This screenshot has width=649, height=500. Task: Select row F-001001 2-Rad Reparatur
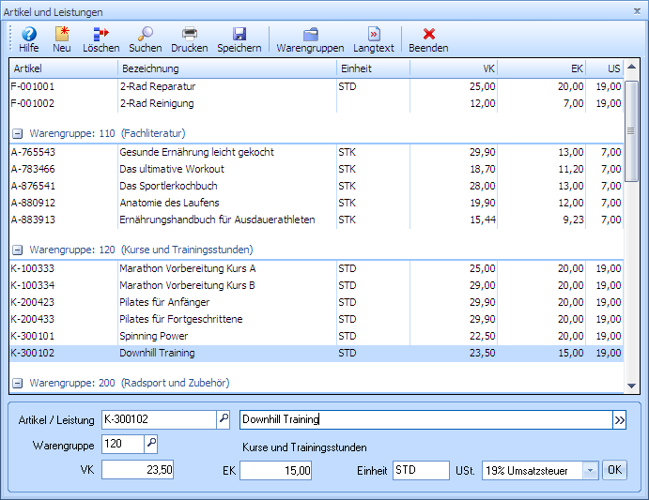point(317,87)
